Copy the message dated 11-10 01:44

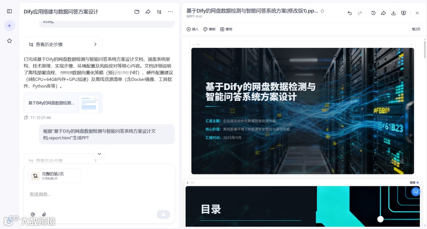[x=26, y=118]
